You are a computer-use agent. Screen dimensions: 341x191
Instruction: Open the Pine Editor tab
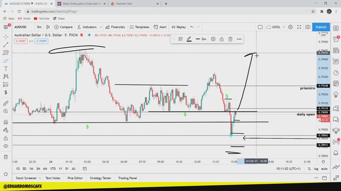(75, 178)
